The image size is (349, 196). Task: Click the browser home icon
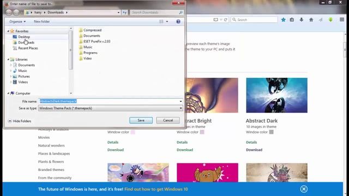coord(311,20)
